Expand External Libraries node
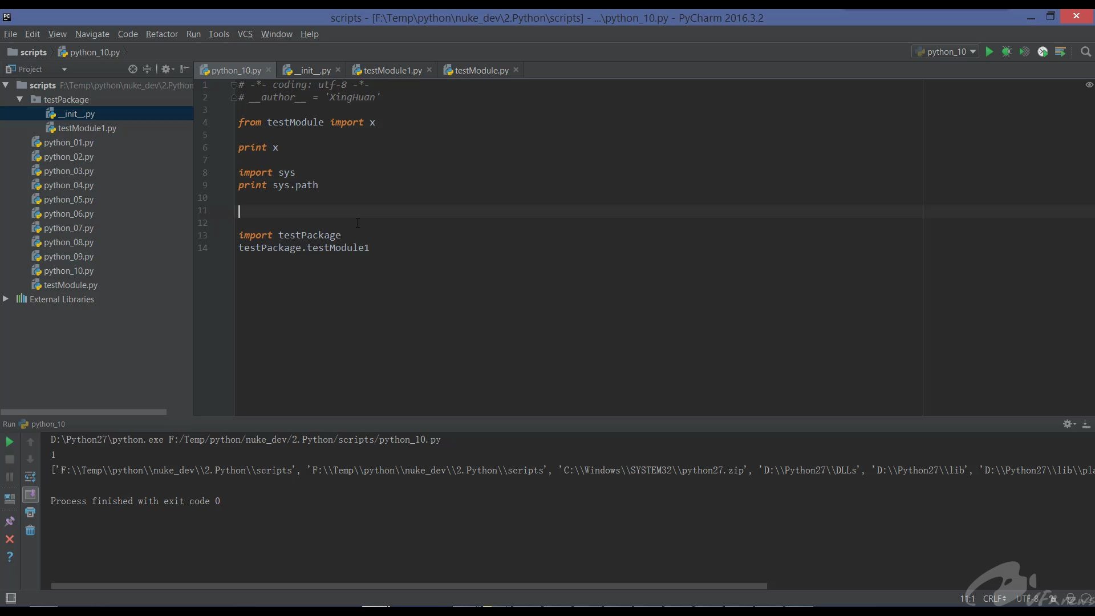 [6, 299]
